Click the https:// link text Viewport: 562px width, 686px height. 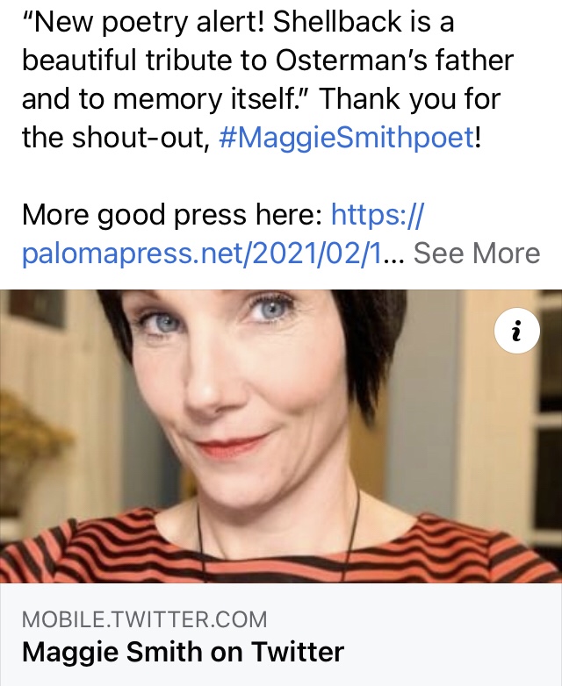pos(378,214)
